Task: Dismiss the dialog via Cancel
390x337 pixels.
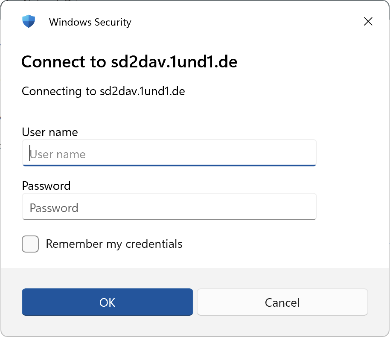Action: pos(282,302)
